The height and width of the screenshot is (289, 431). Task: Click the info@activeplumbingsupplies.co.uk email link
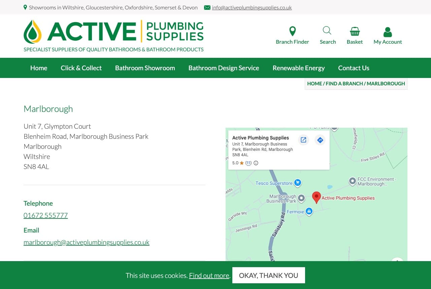click(x=252, y=7)
